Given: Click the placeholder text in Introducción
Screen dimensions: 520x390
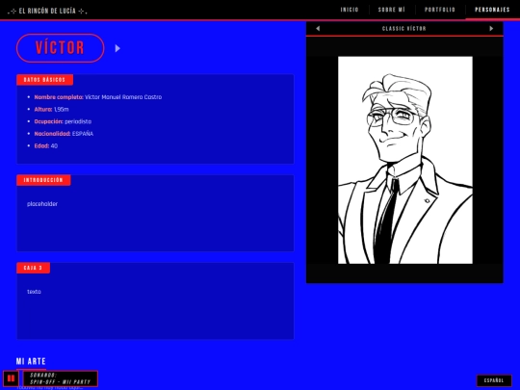Looking at the screenshot, I should click(42, 204).
